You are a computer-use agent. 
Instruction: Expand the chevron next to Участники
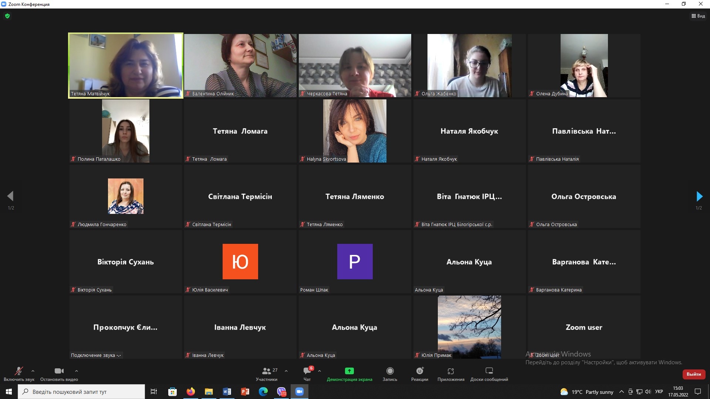pyautogui.click(x=286, y=371)
